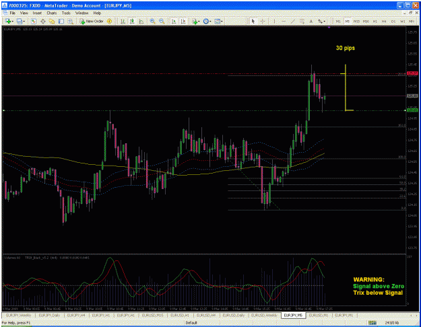Open the Tools menu
Viewport: 421px width, 327px height.
point(66,13)
